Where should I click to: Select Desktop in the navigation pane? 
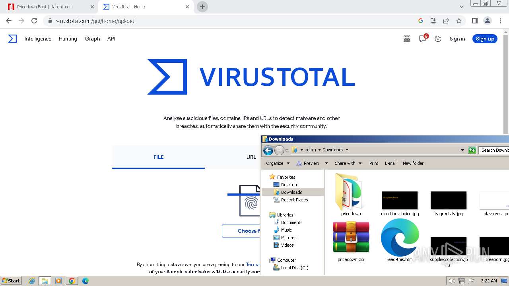pos(289,185)
